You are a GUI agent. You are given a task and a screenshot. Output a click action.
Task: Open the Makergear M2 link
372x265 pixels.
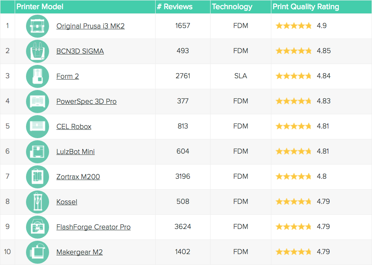[80, 252]
